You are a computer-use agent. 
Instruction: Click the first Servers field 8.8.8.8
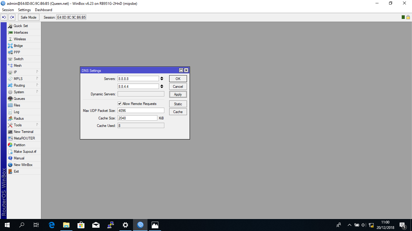[x=138, y=79]
